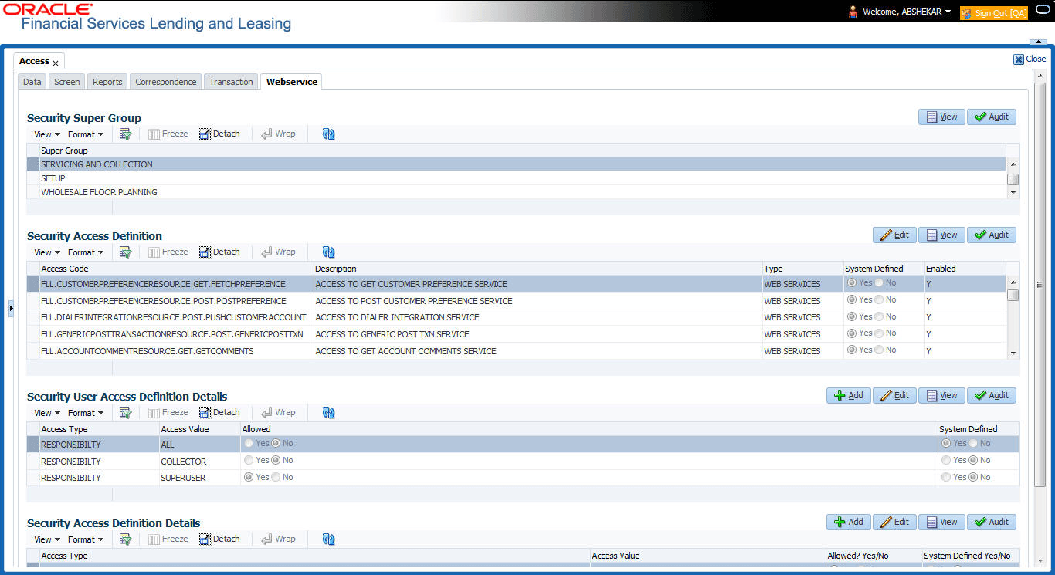Image resolution: width=1055 pixels, height=575 pixels.
Task: Open Format menu in Security Super Group
Action: coord(86,134)
